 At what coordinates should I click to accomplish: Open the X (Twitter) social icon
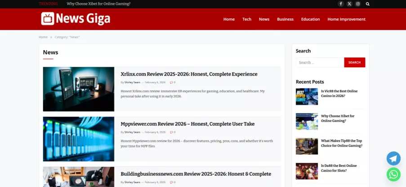tap(349, 4)
